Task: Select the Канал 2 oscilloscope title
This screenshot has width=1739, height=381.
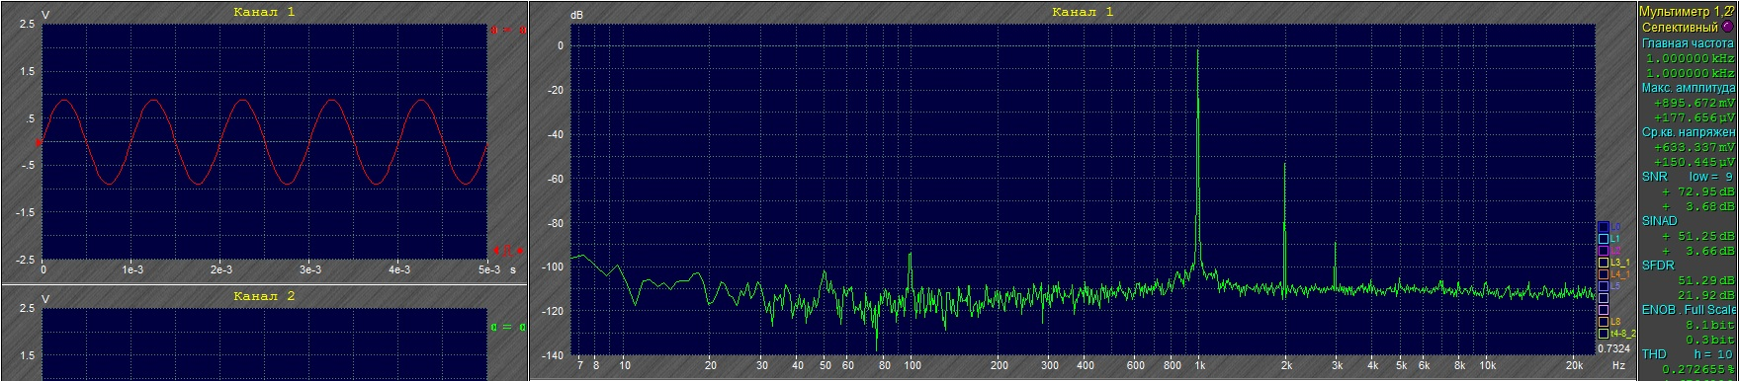Action: pyautogui.click(x=264, y=296)
